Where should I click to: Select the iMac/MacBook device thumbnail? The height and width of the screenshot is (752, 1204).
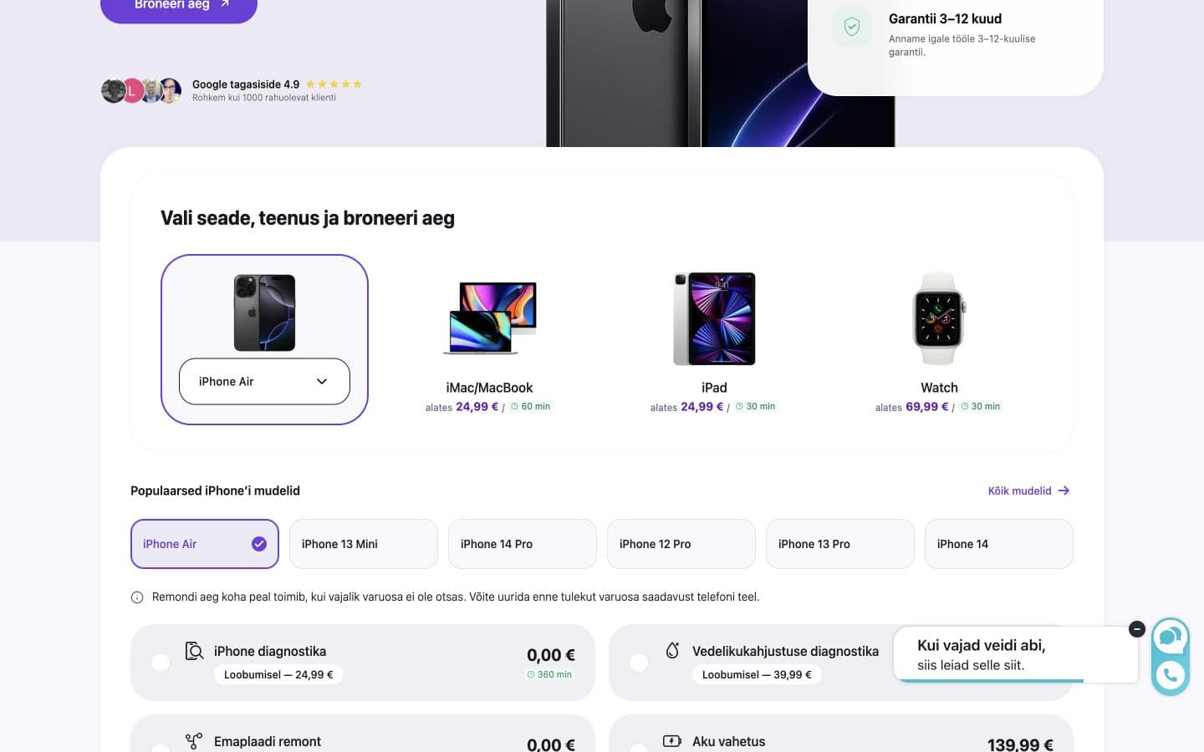(x=489, y=318)
